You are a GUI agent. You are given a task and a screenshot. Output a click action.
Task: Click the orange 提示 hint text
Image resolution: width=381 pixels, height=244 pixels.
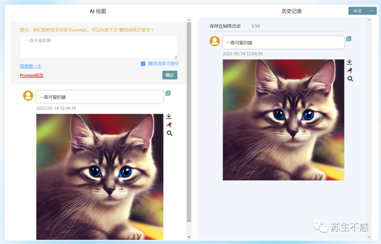point(86,30)
